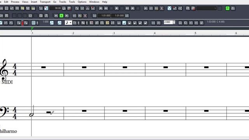Select the quarter note duration
The height and width of the screenshot is (140, 249).
click(x=130, y=23)
